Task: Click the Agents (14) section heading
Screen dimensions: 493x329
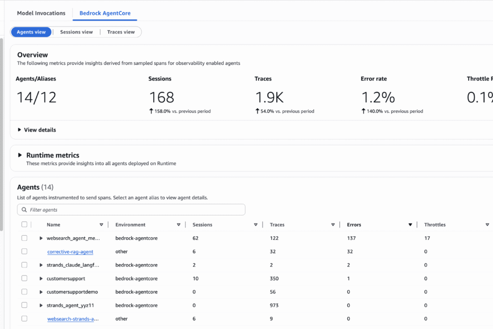Action: pos(35,187)
